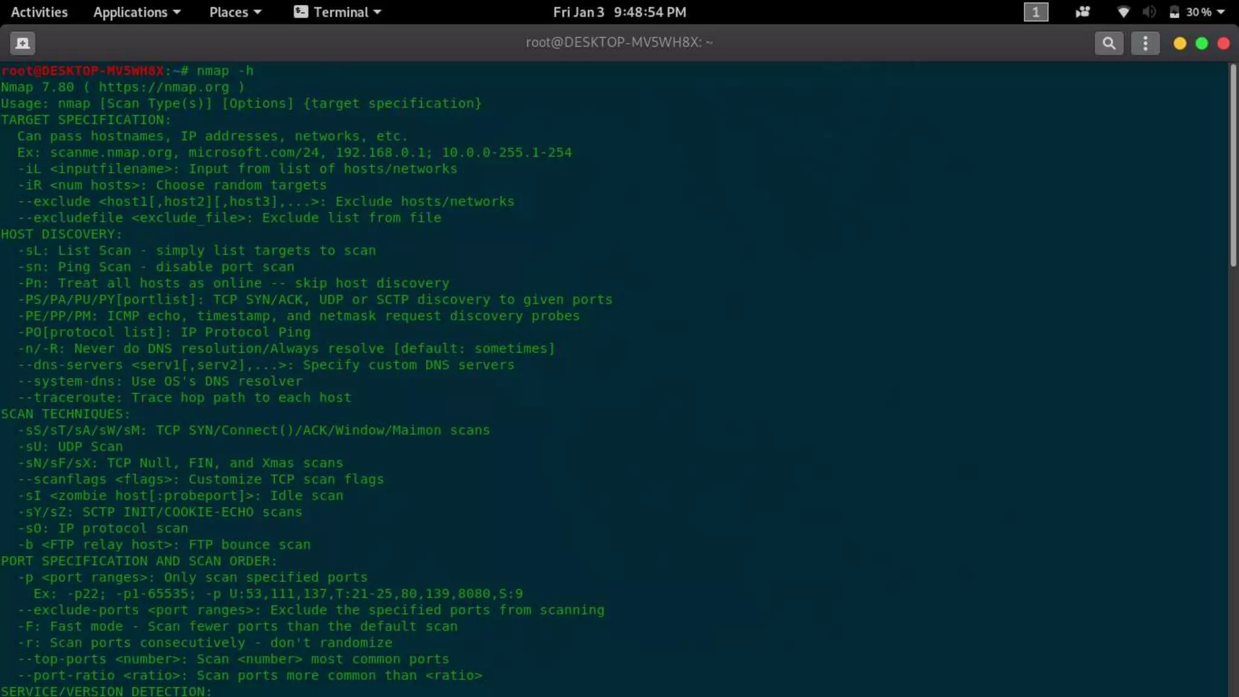Open the three-dot terminal menu
The width and height of the screenshot is (1239, 697).
(x=1145, y=43)
